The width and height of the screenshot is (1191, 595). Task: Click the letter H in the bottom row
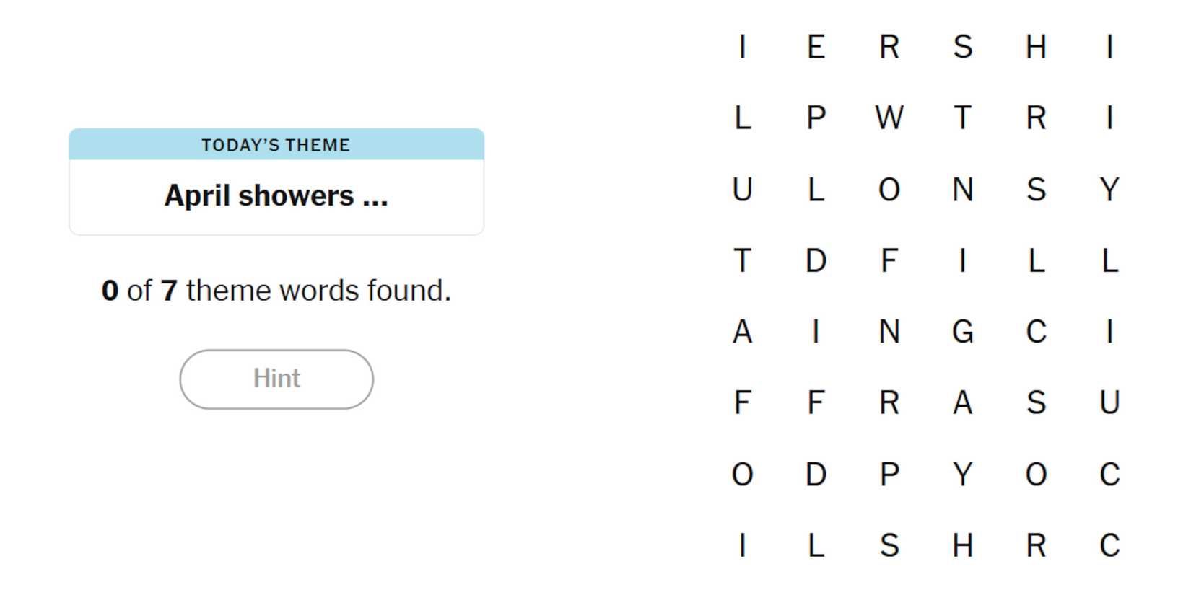coord(963,546)
